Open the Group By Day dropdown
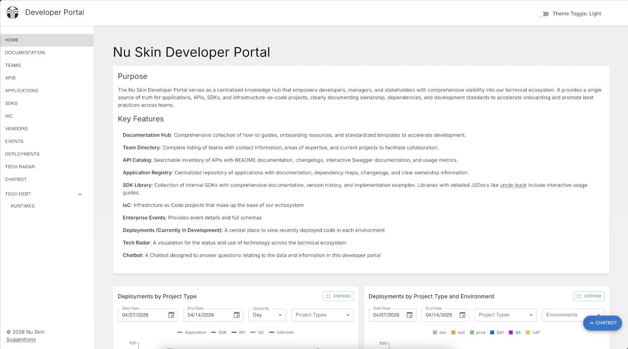Viewport: 628px width, 349px height. [267, 315]
